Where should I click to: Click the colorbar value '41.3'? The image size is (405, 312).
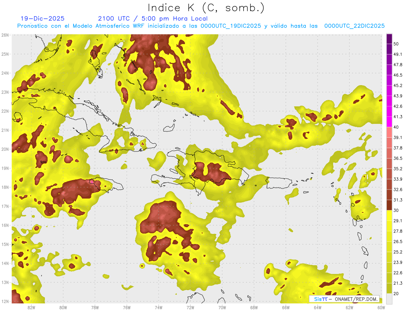point(398,117)
